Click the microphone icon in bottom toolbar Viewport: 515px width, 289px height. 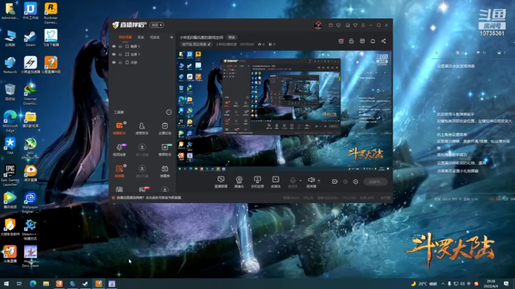pyautogui.click(x=292, y=180)
